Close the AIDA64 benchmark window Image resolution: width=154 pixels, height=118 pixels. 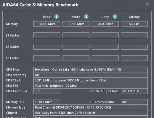pyautogui.click(x=147, y=4)
